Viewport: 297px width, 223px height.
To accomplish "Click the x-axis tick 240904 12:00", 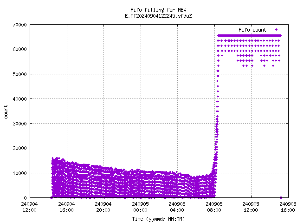I will 29,207.
